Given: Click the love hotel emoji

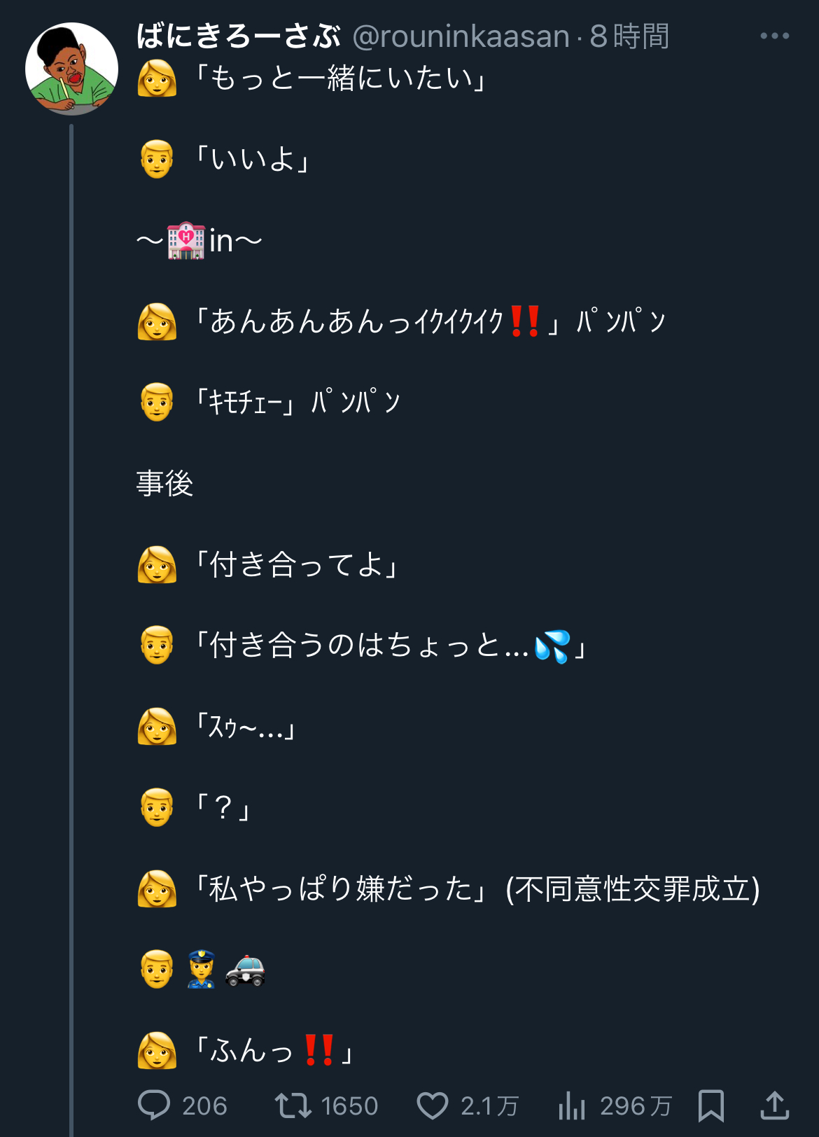Looking at the screenshot, I should tap(186, 241).
